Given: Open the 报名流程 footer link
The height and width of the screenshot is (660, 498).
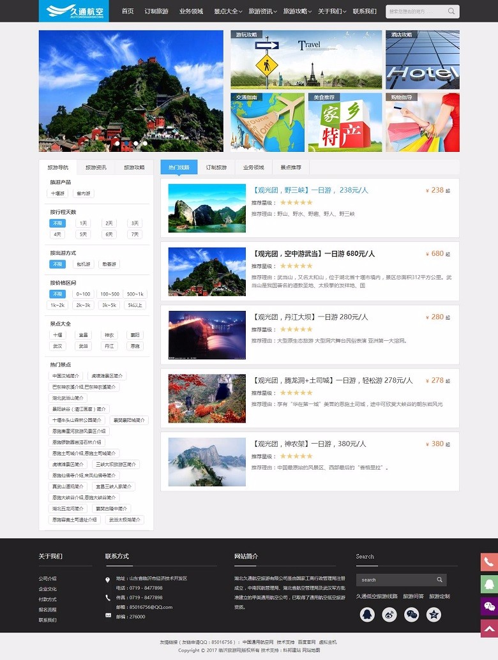Looking at the screenshot, I should 48,610.
